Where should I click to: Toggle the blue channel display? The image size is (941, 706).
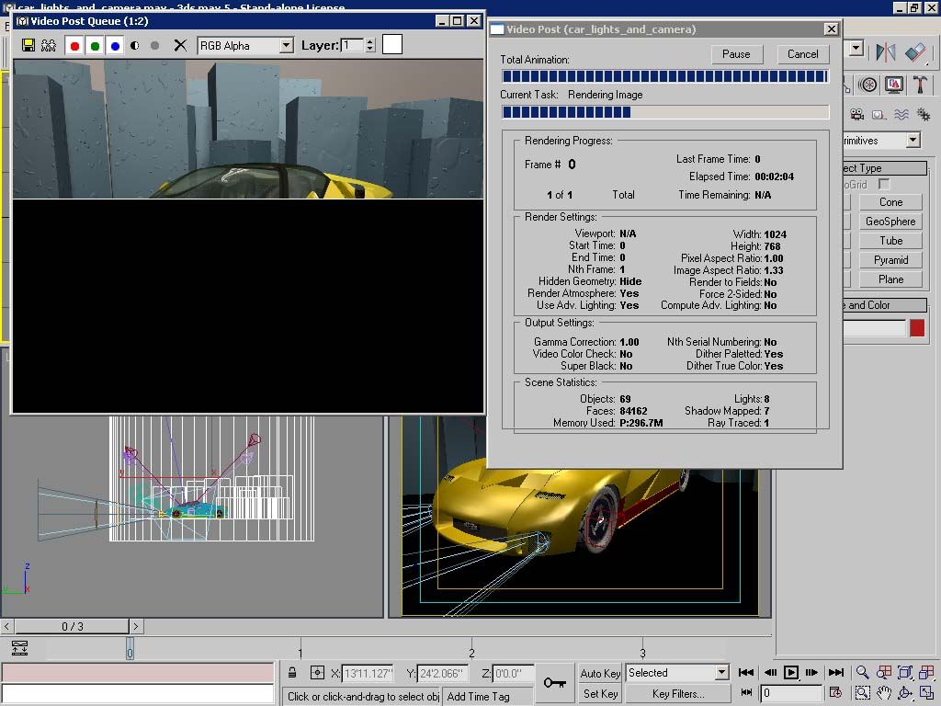click(x=115, y=45)
